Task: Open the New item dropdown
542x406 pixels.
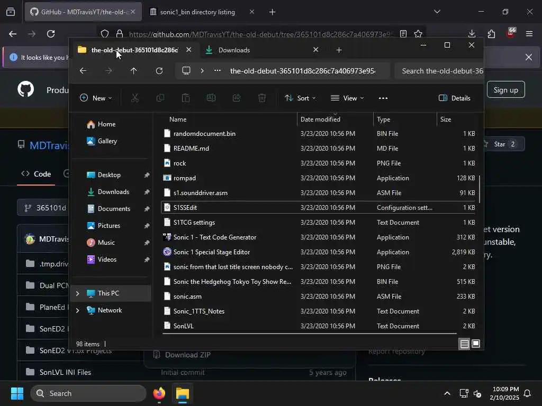Action: pos(96,98)
